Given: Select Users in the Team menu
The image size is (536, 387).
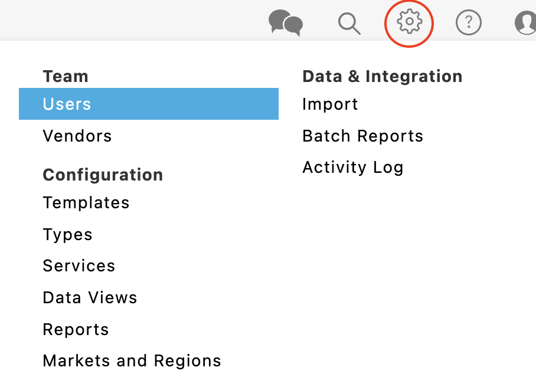Looking at the screenshot, I should click(67, 104).
